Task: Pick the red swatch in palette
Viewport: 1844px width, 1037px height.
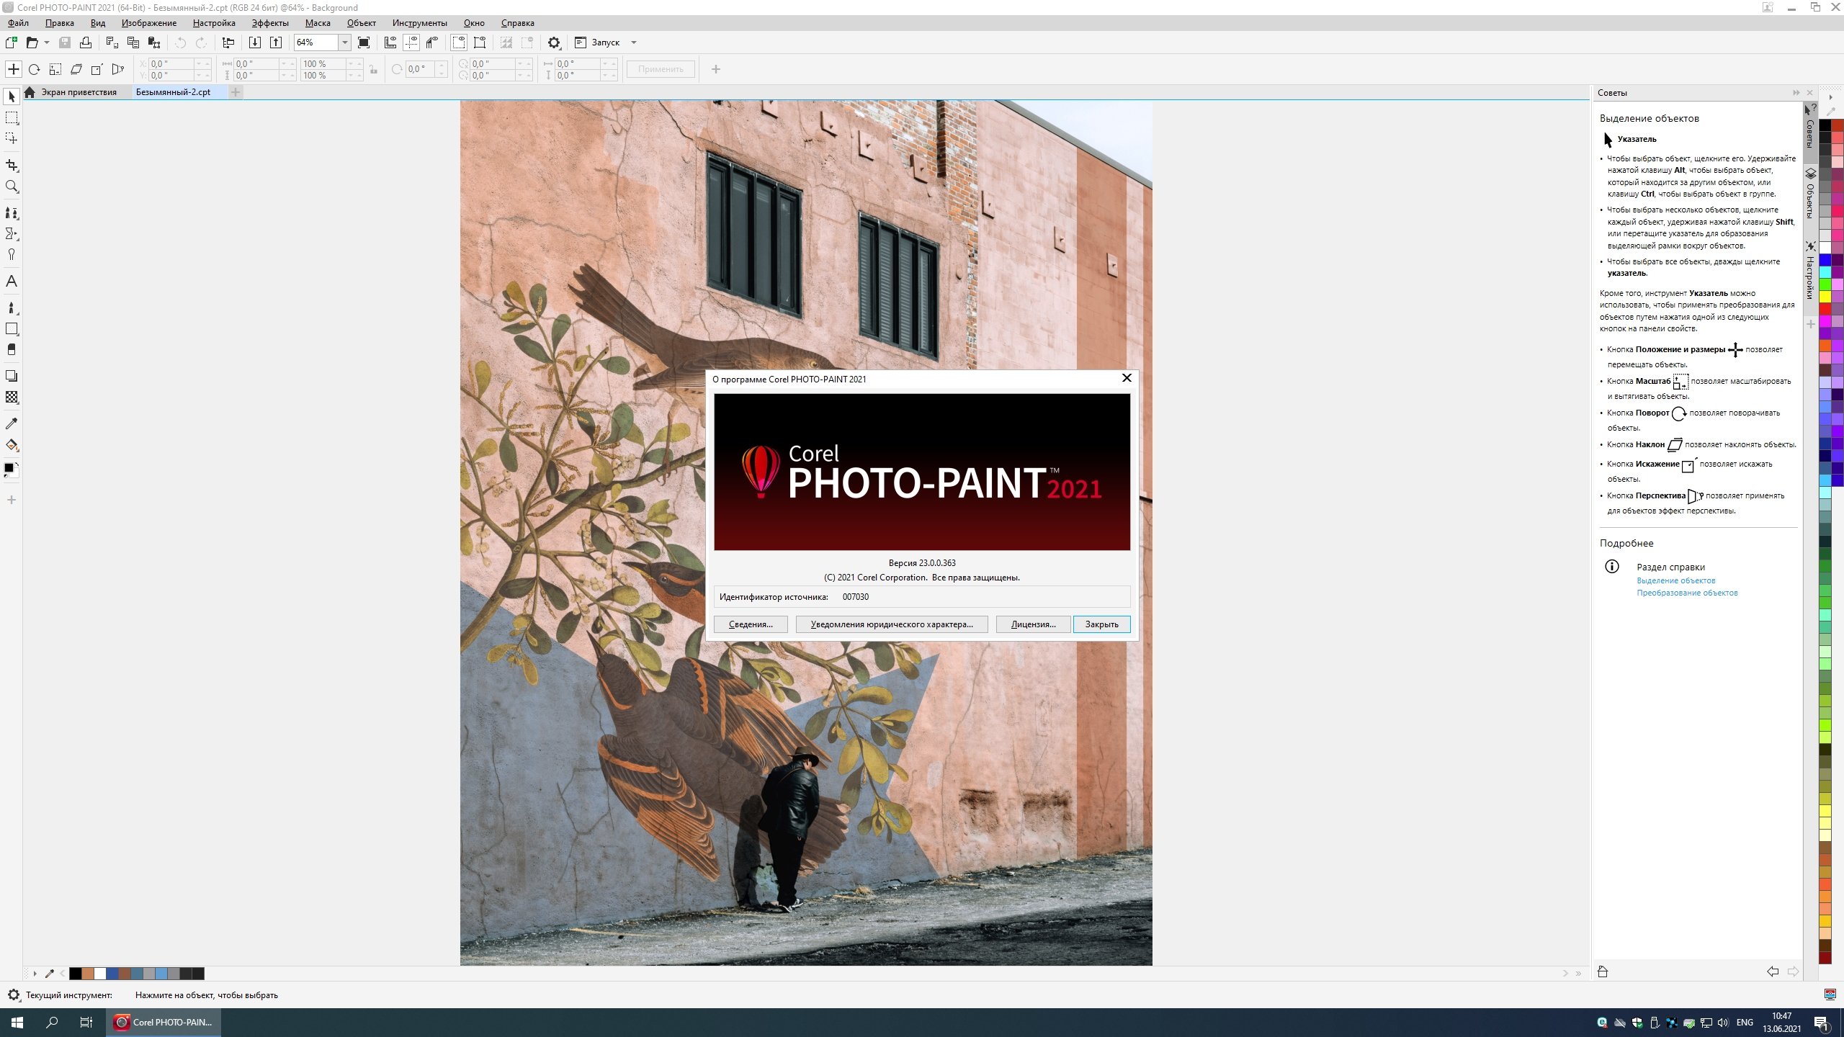Action: (x=1825, y=308)
